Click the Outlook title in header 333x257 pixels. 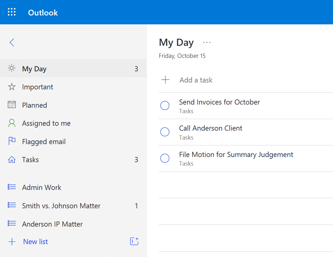coord(43,13)
